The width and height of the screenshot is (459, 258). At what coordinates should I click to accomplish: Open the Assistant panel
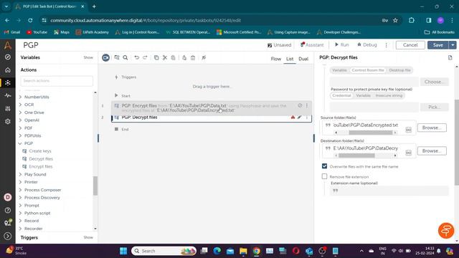tap(312, 44)
